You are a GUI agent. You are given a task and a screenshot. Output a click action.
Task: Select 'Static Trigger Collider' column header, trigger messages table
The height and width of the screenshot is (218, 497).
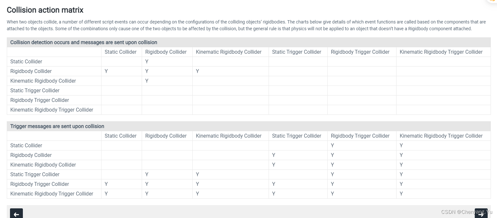(297, 136)
